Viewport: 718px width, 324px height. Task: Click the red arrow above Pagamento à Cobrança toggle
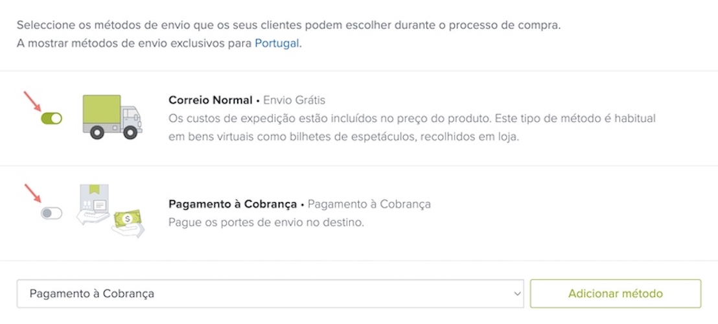[32, 195]
